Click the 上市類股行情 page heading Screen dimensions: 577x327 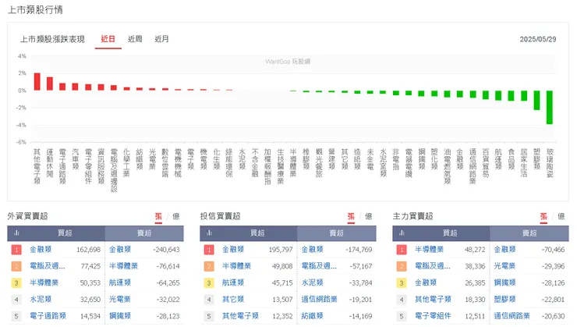35,10
